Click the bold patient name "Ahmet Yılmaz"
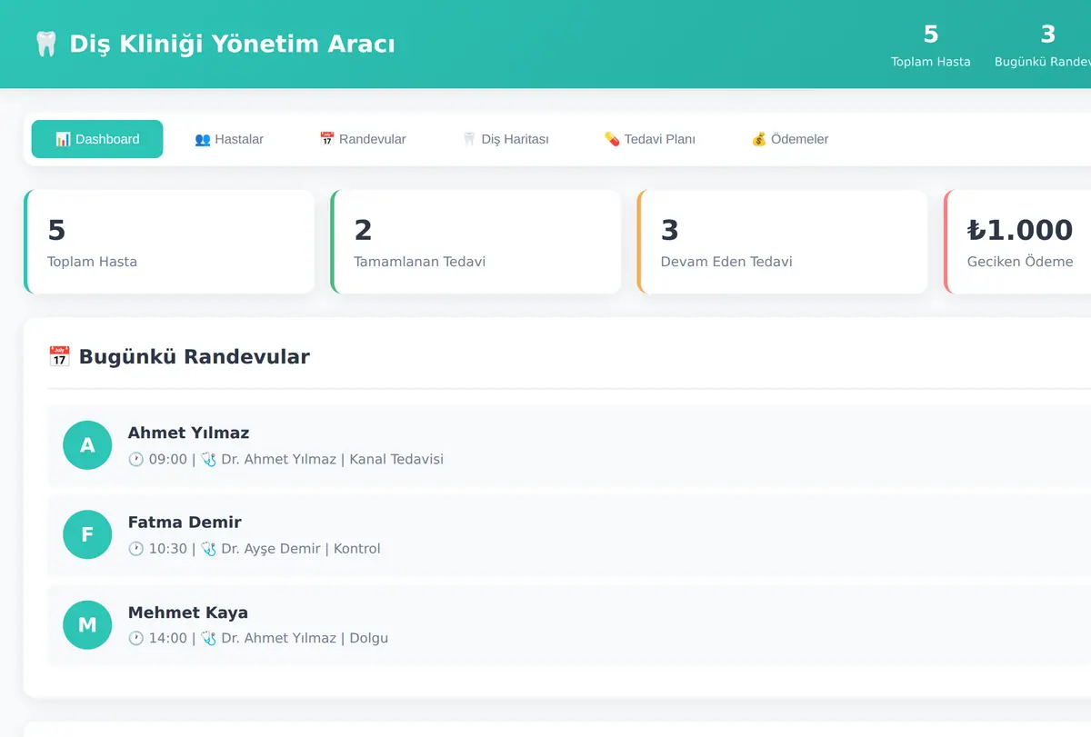Image resolution: width=1091 pixels, height=737 pixels. pyautogui.click(x=188, y=433)
